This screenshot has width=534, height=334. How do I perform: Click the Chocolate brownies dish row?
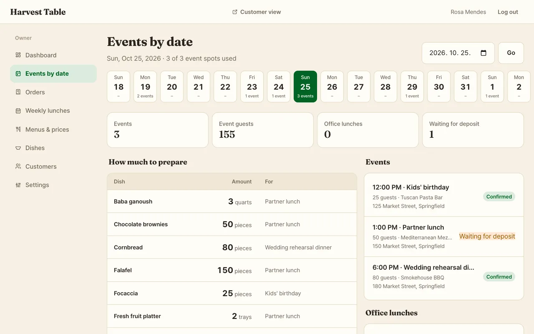tap(232, 225)
